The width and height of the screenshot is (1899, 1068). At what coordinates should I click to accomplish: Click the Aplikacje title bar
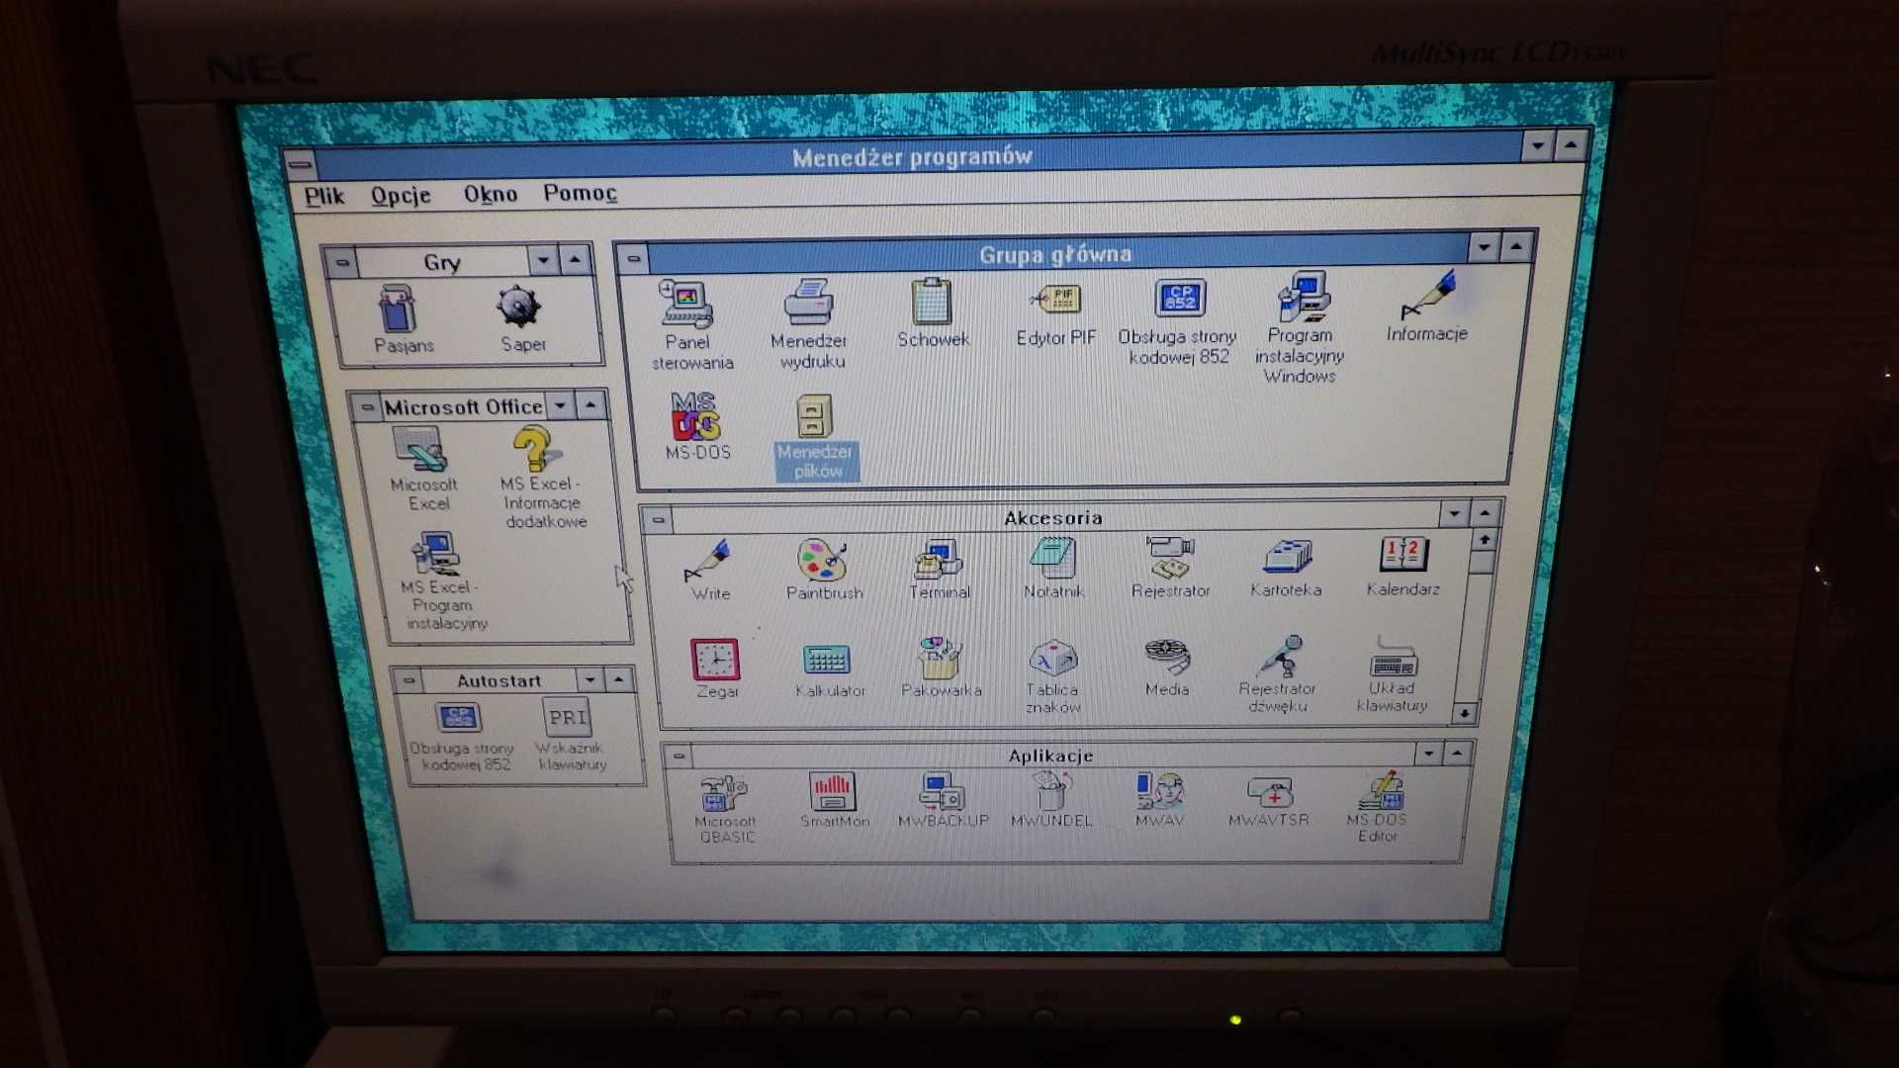pos(1051,756)
